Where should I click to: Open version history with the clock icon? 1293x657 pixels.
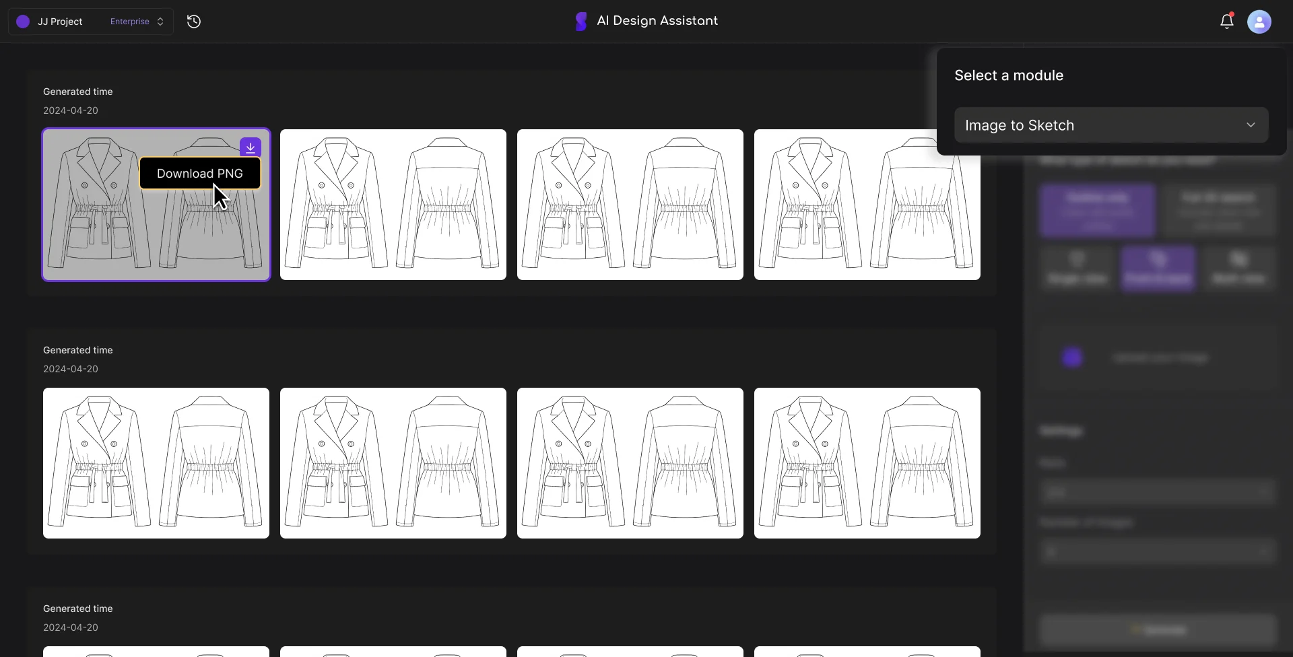(193, 21)
